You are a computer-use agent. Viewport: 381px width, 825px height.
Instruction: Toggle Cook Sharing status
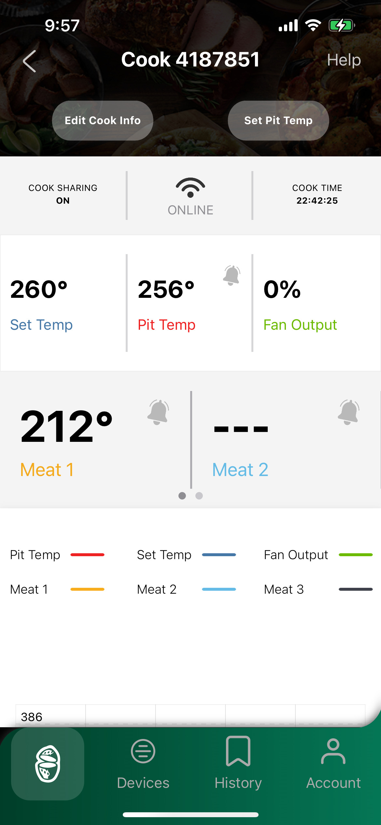[63, 194]
